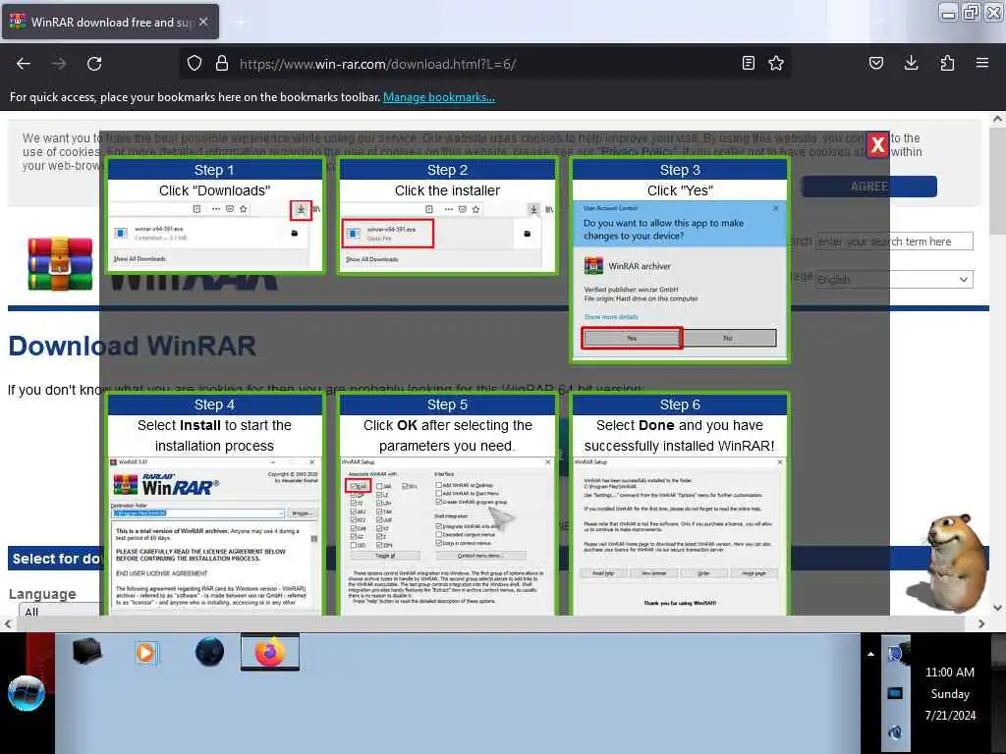This screenshot has height=754, width=1006.
Task: Minimize the Firefox window
Action: [x=948, y=13]
